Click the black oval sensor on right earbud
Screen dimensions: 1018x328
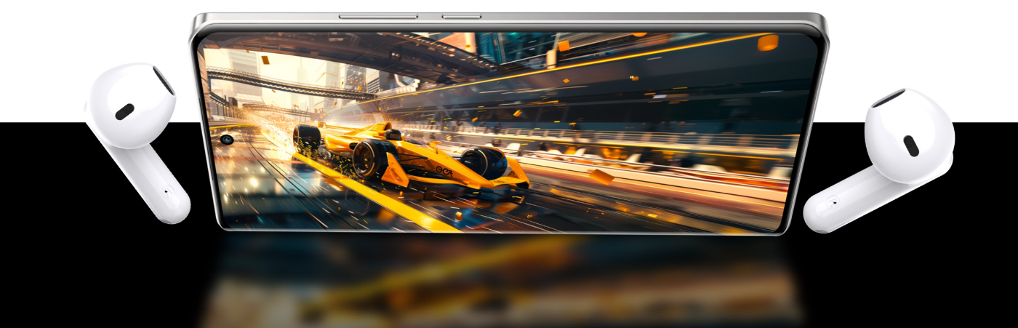coord(910,145)
